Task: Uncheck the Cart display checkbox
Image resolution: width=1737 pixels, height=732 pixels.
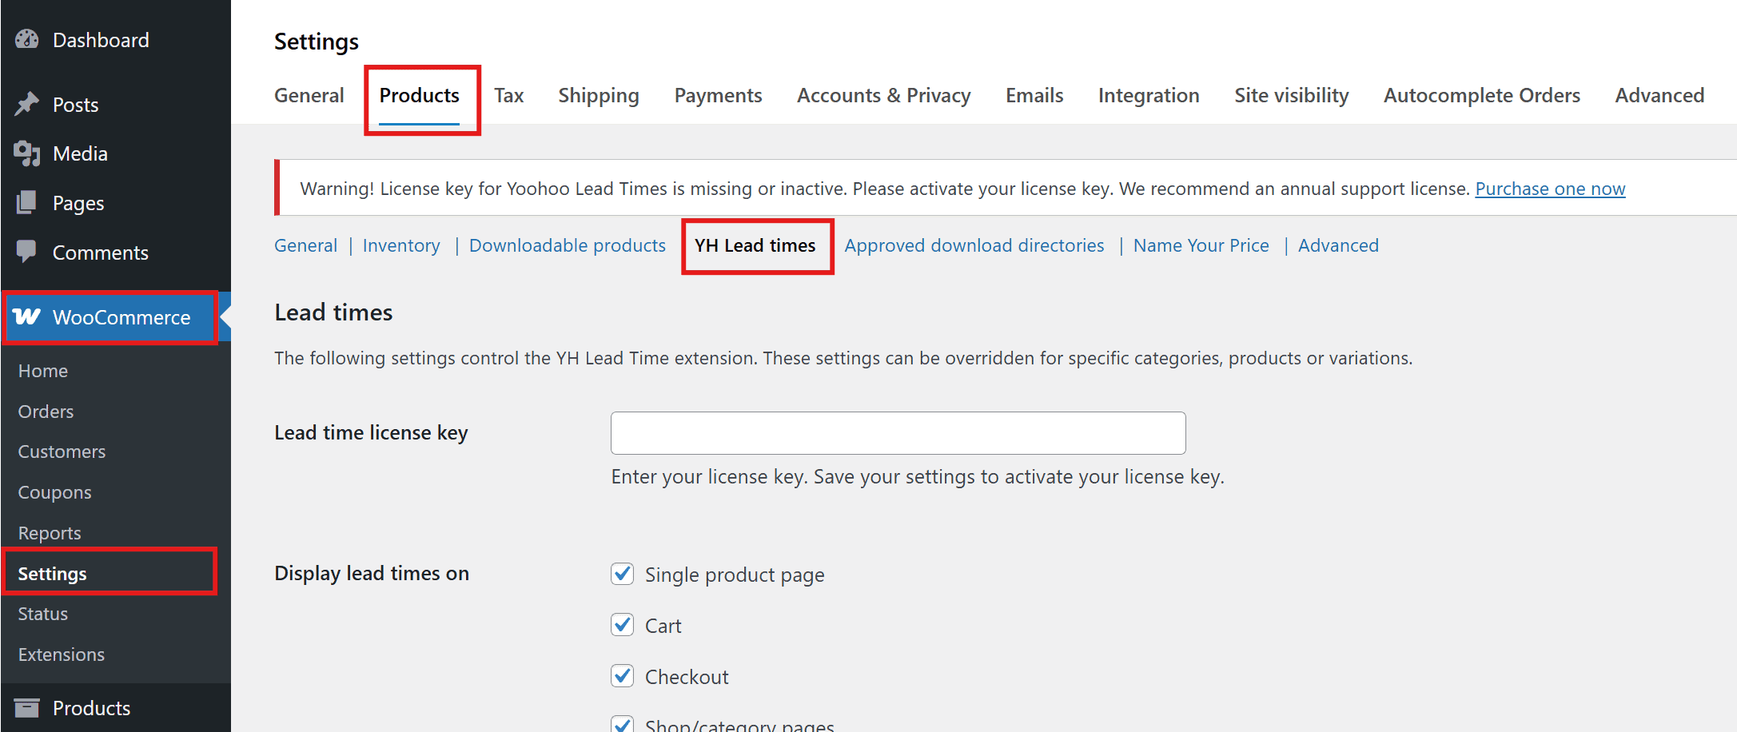Action: 623,625
